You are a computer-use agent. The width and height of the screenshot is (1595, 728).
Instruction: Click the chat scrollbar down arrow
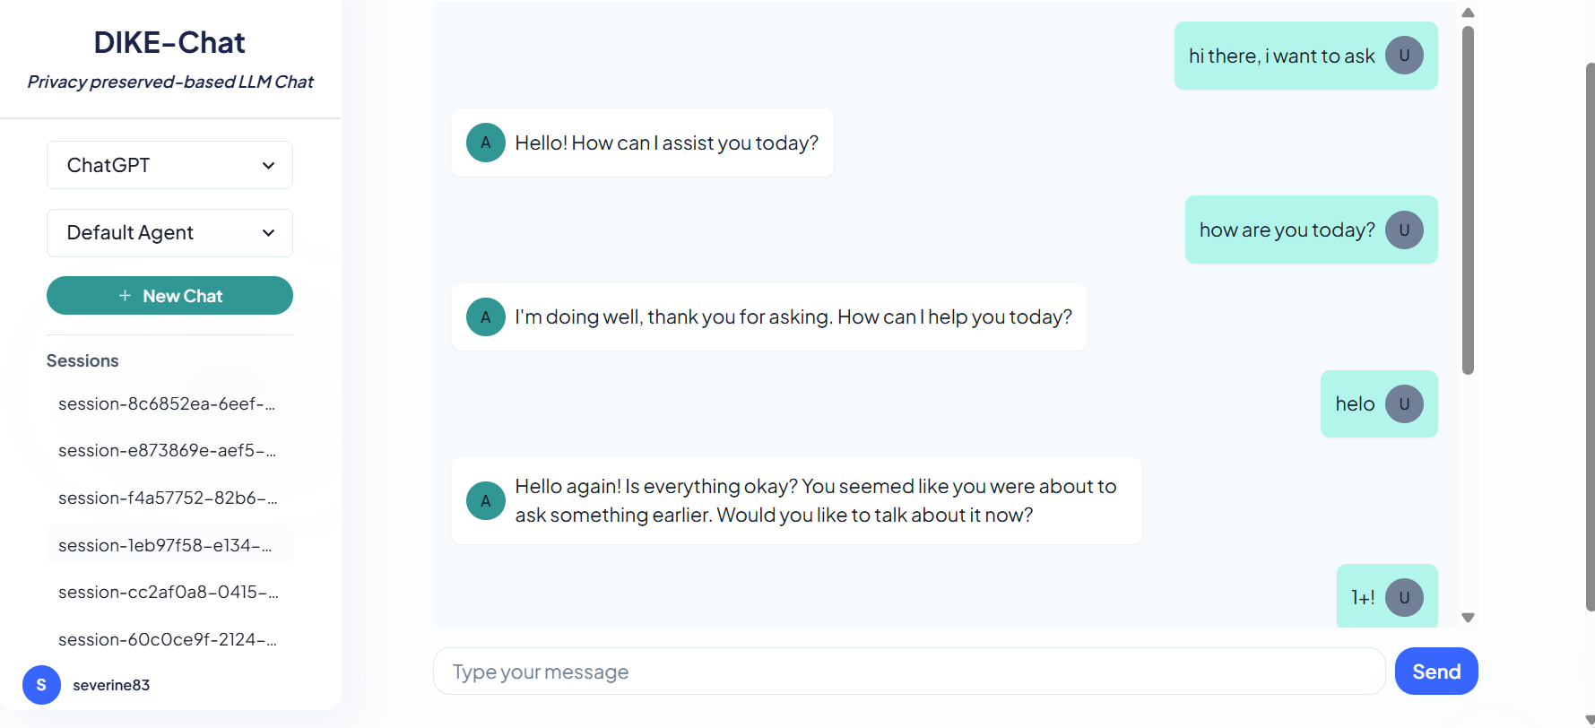[x=1468, y=618]
